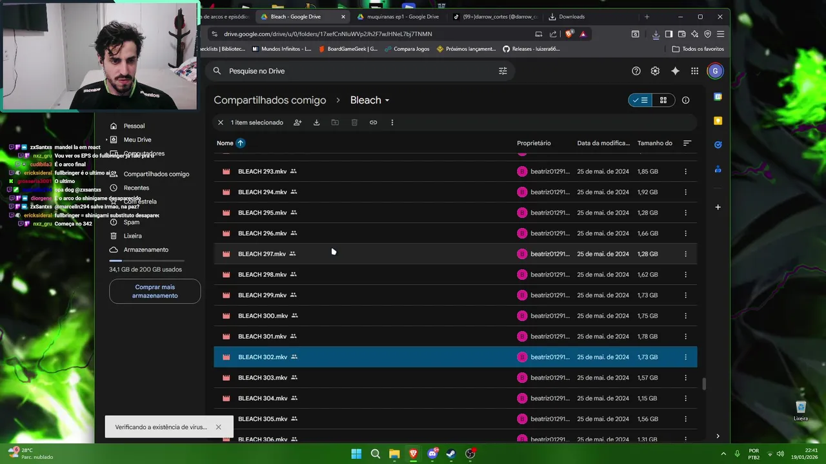Viewport: 826px width, 464px height.
Task: Get add-ons plus button in side panel
Action: pos(718,207)
